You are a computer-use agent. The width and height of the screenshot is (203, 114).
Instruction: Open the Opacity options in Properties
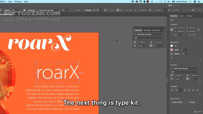click(x=177, y=54)
